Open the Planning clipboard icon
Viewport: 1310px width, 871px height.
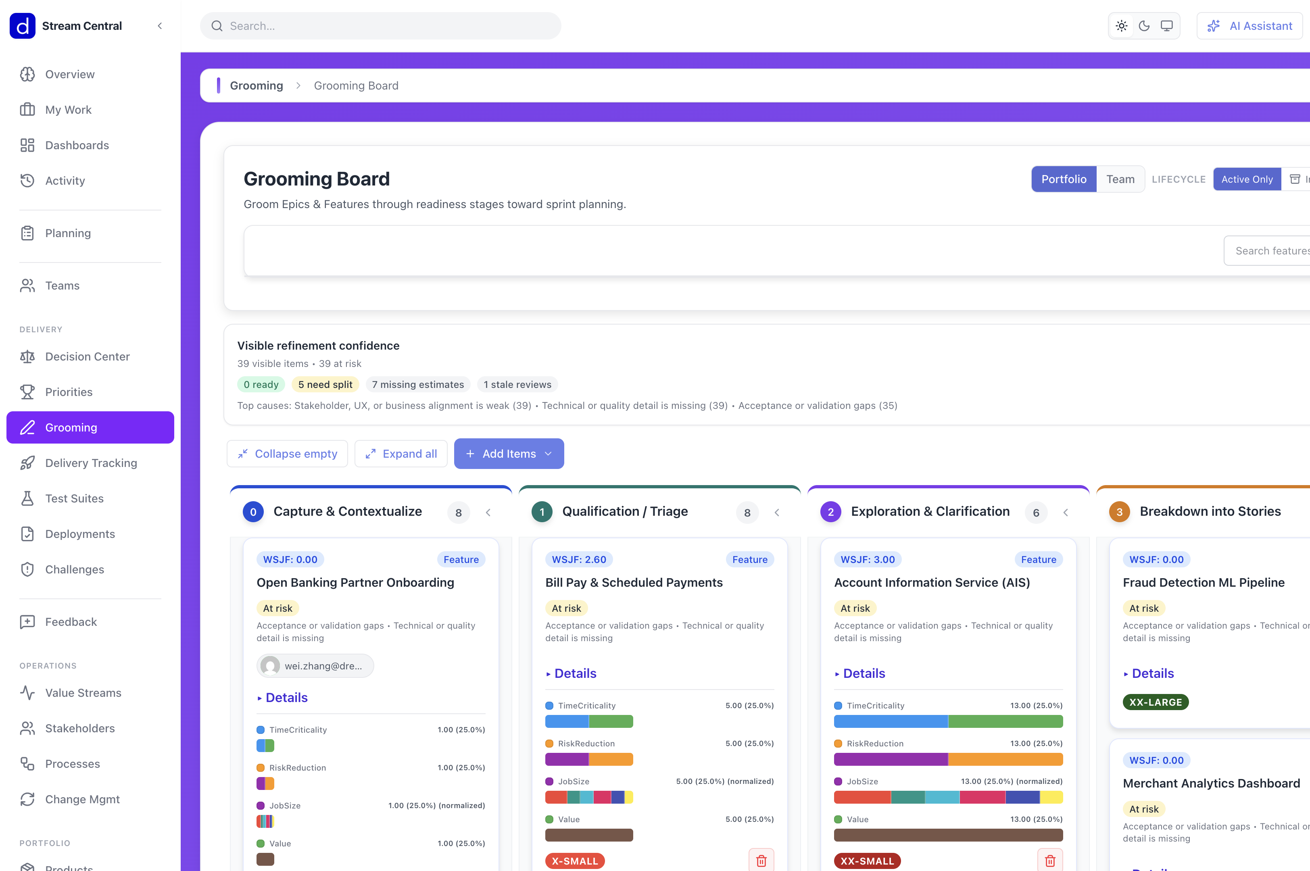click(27, 233)
